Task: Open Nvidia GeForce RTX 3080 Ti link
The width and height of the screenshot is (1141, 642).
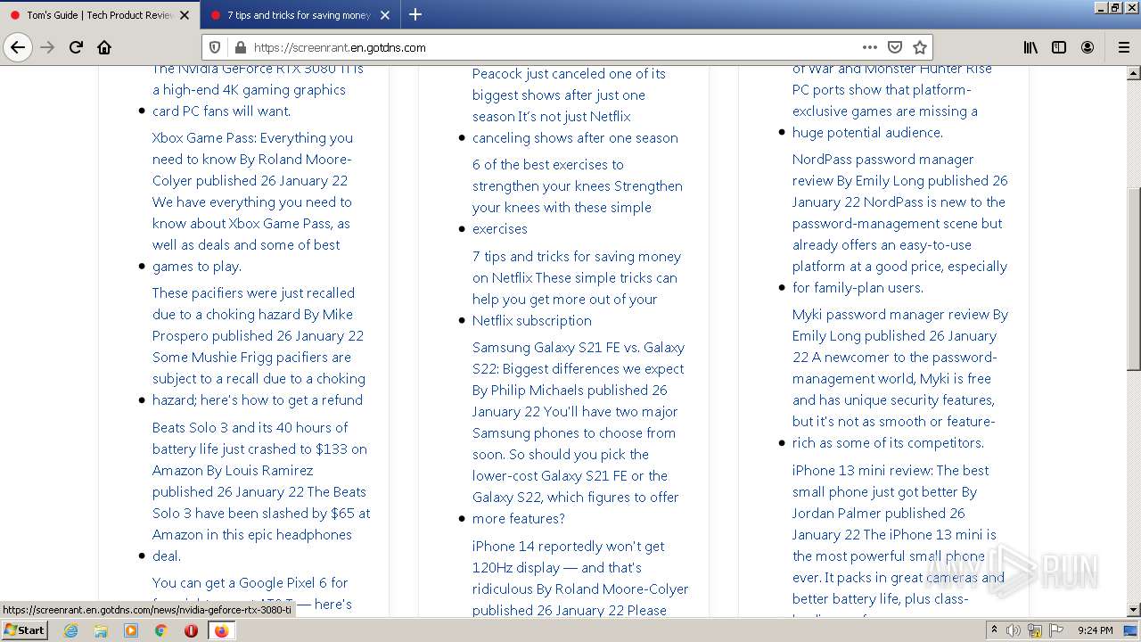Action: [258, 89]
